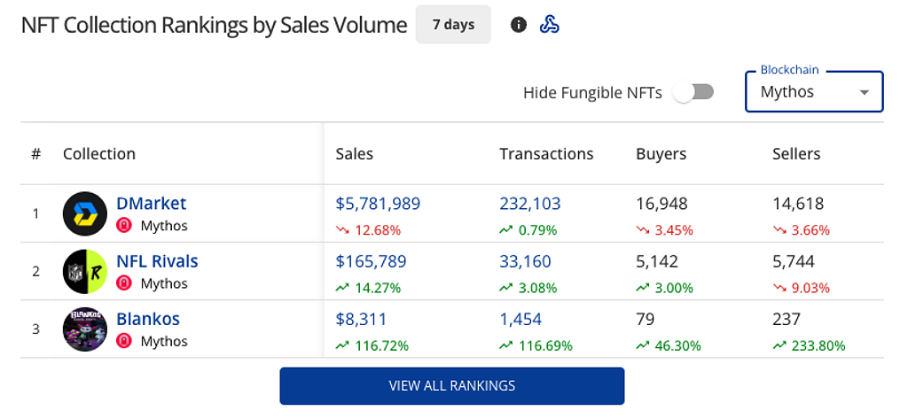
Task: Open the 7 days time range selector
Action: click(x=453, y=25)
